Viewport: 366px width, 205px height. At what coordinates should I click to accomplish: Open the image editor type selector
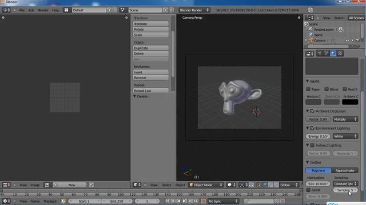click(x=6, y=184)
